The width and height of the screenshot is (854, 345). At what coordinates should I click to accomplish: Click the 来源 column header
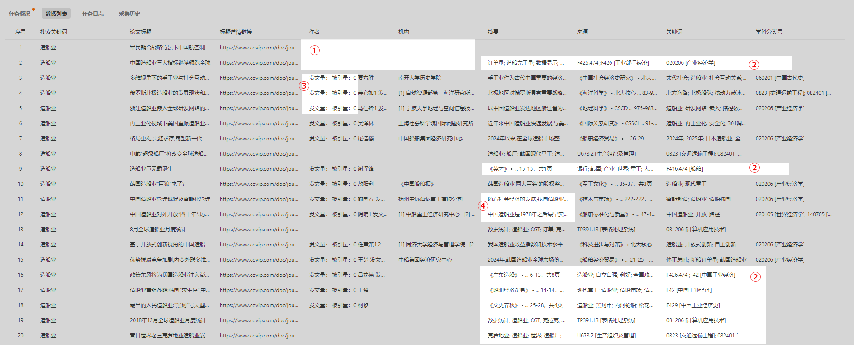(582, 32)
